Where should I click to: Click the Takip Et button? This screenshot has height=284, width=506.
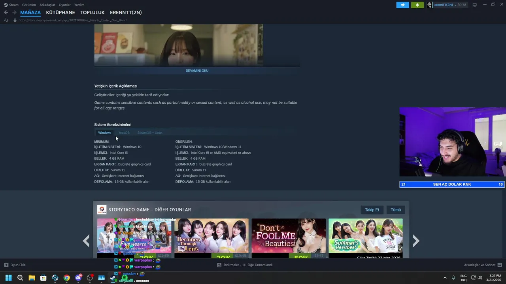click(x=372, y=210)
